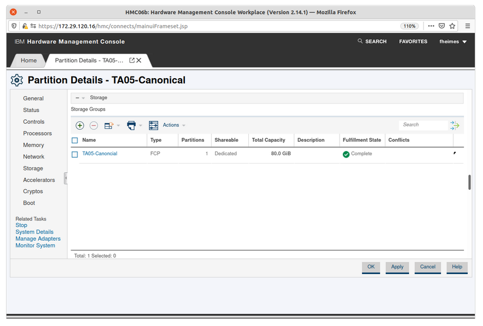Click the vertical scrollbar thumb

[469, 183]
